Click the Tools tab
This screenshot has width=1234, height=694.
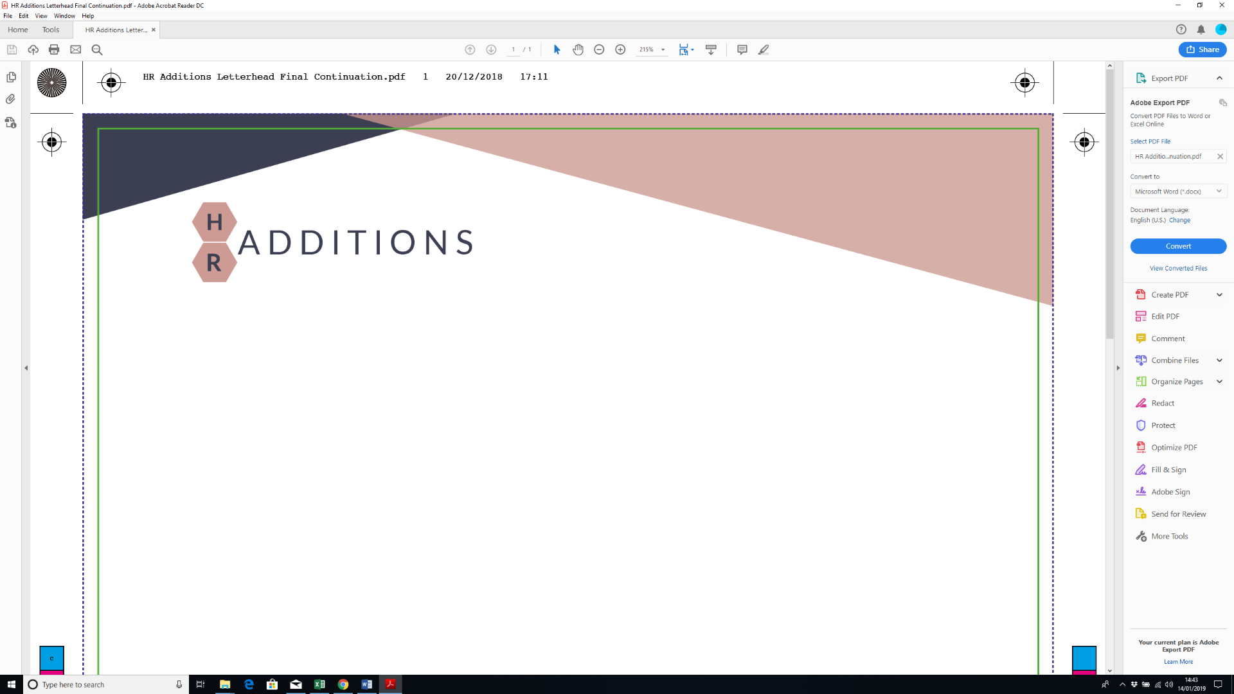(x=51, y=30)
